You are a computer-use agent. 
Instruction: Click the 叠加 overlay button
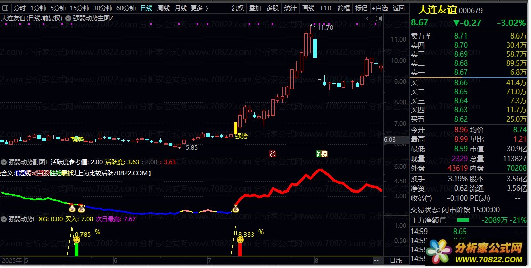[255, 8]
